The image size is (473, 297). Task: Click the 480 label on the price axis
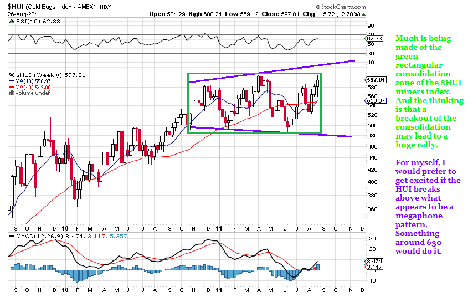373,136
